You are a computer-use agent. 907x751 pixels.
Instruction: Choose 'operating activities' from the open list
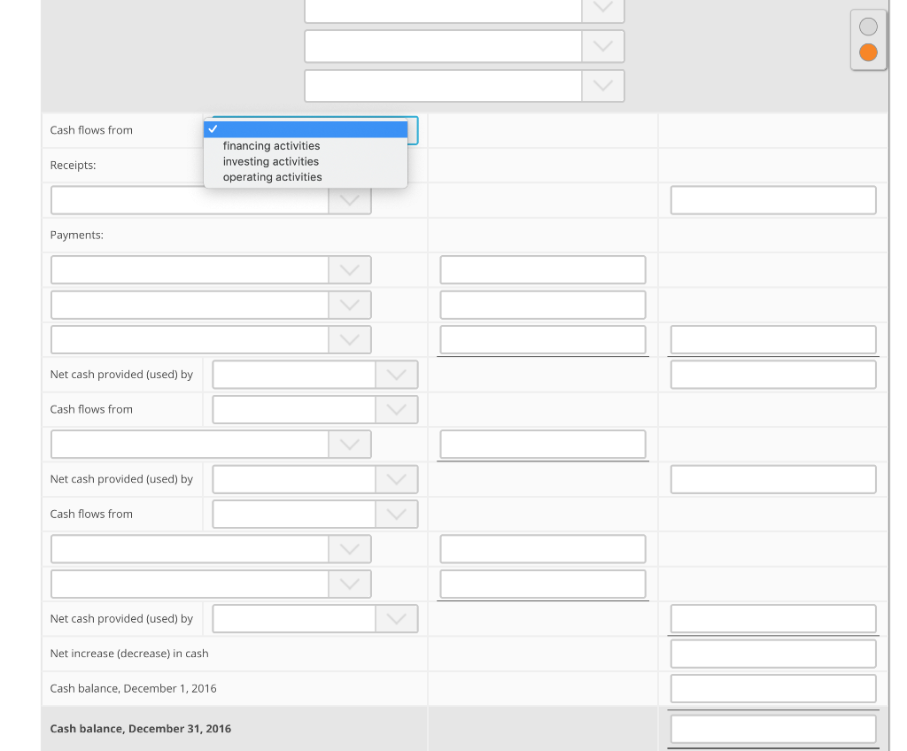click(273, 177)
